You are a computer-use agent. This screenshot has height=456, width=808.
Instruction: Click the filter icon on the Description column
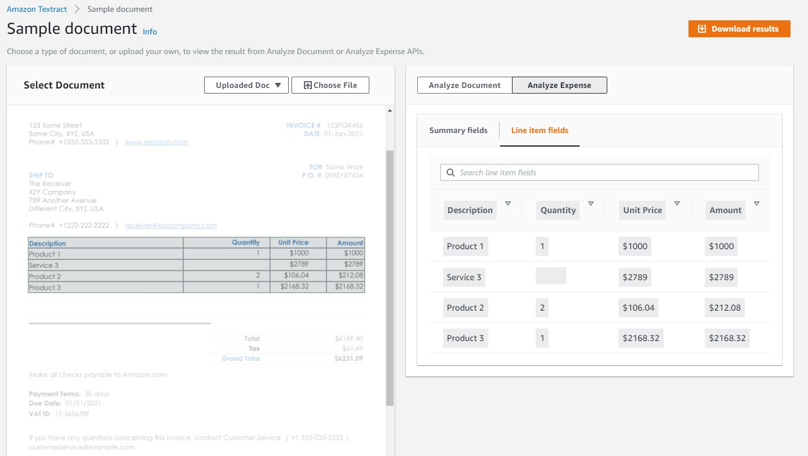point(507,203)
